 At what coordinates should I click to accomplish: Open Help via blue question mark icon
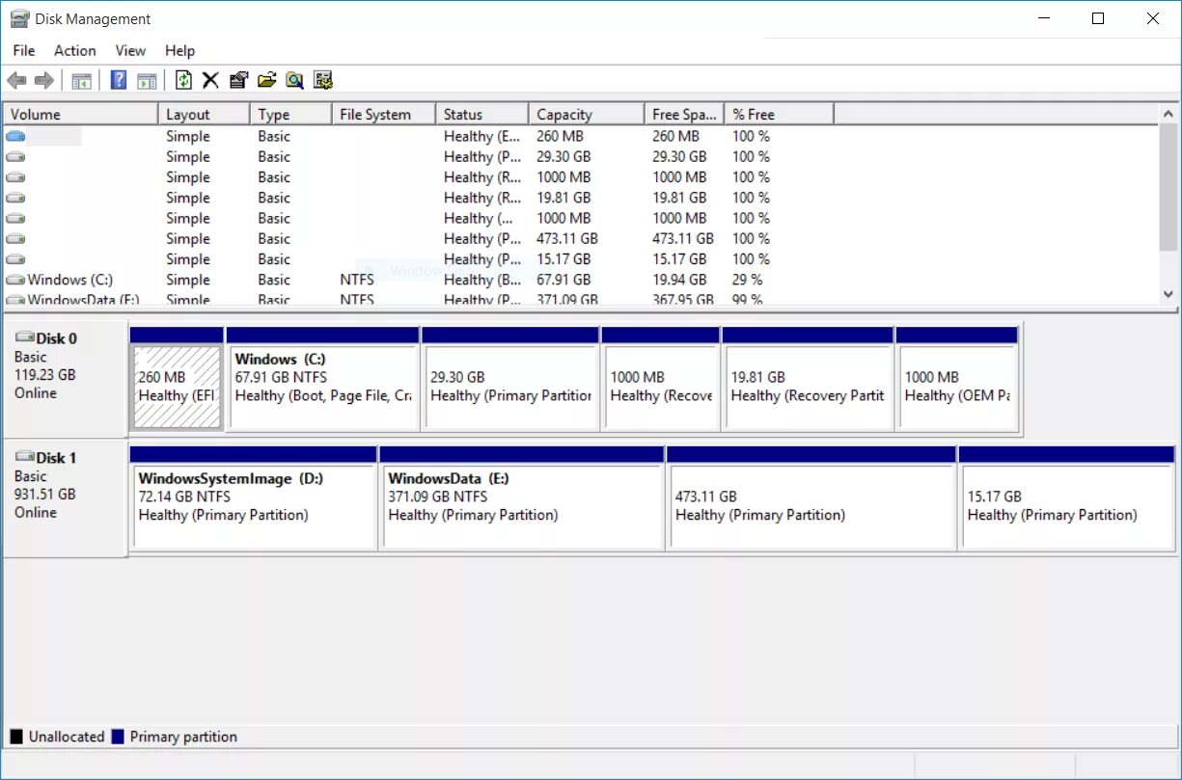pos(119,80)
